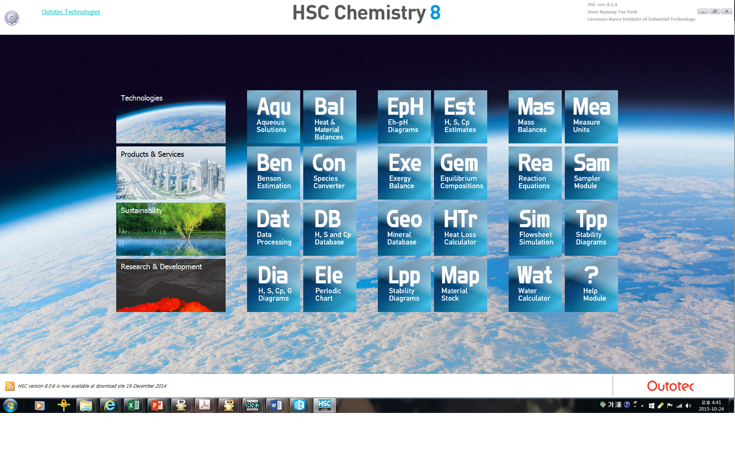735x468 pixels.
Task: Start the Rea Reaction Equations module
Action: [535, 173]
